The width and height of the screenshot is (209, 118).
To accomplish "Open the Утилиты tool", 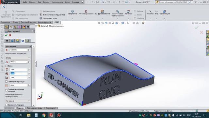I will tap(150, 12).
